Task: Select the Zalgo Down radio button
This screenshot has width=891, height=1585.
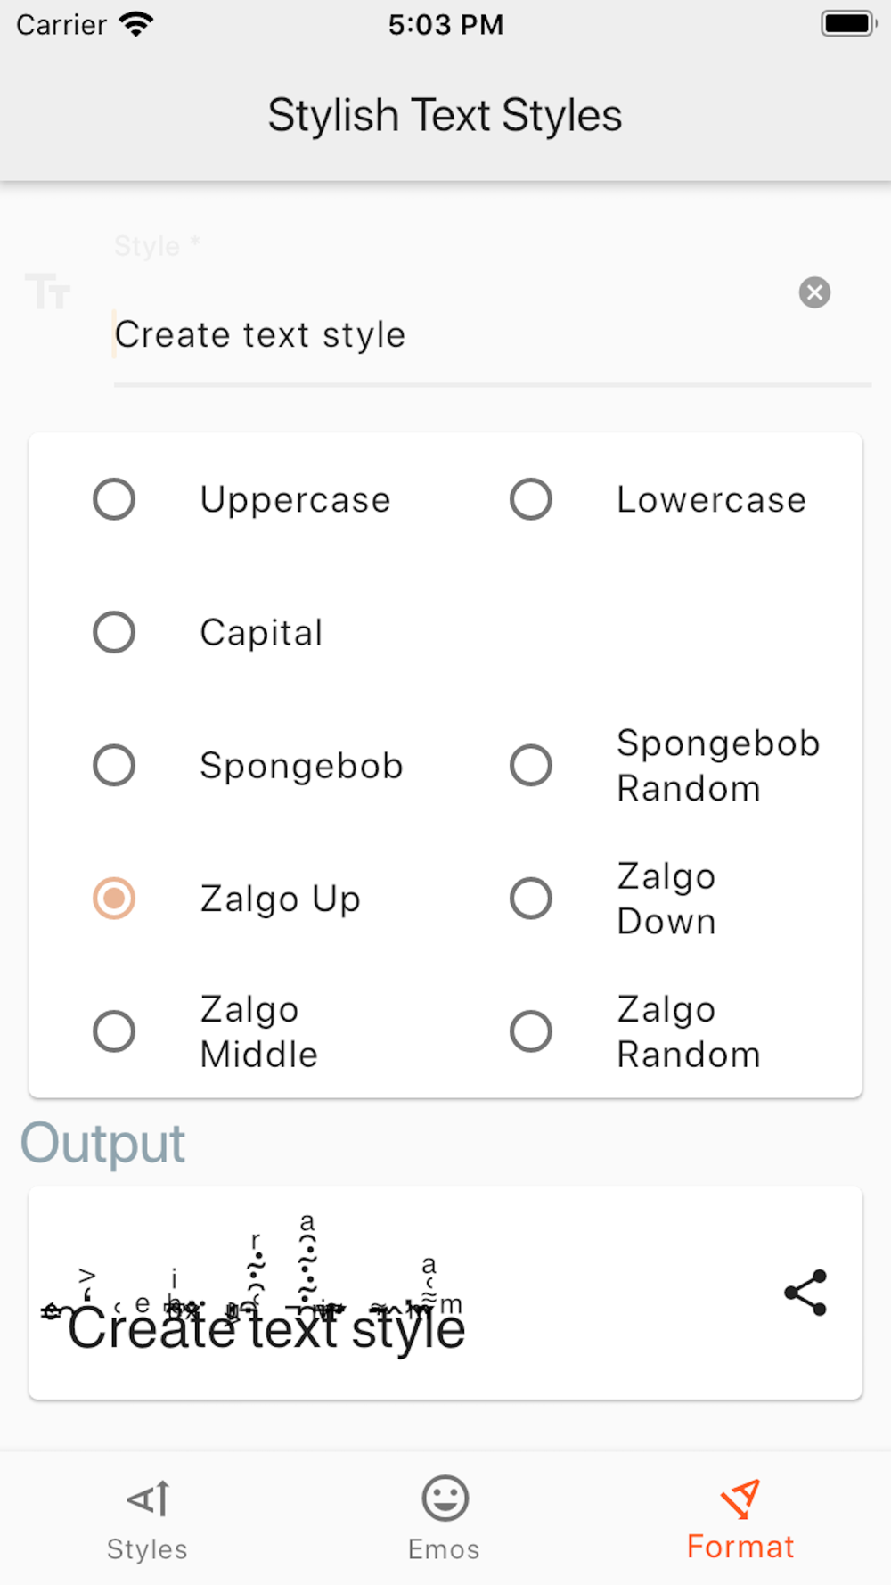Action: (531, 899)
